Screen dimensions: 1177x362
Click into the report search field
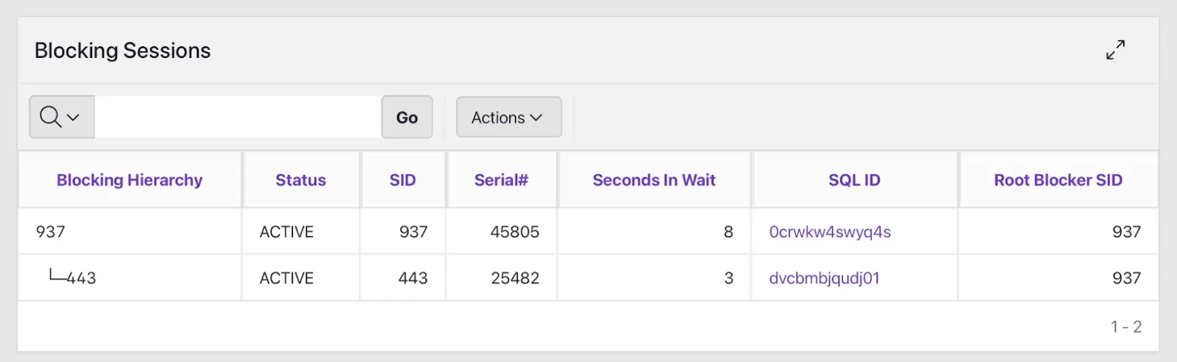click(238, 117)
